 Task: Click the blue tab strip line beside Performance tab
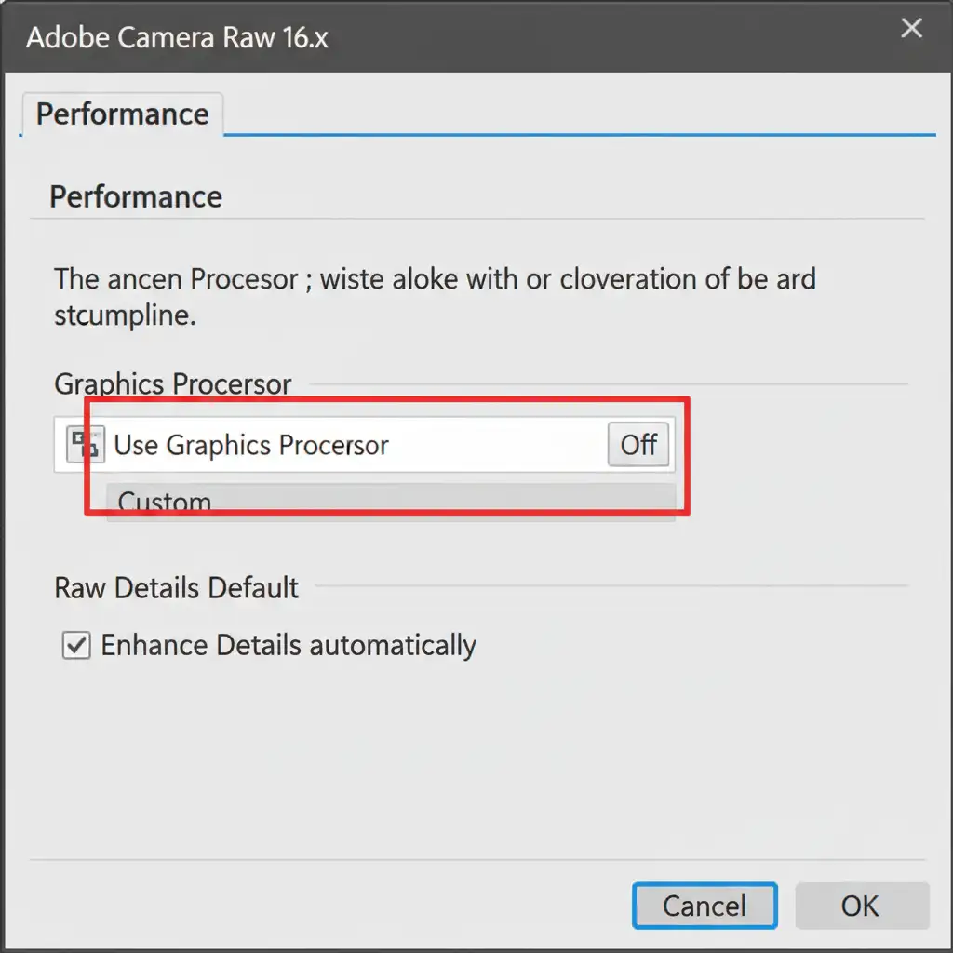pos(577,135)
